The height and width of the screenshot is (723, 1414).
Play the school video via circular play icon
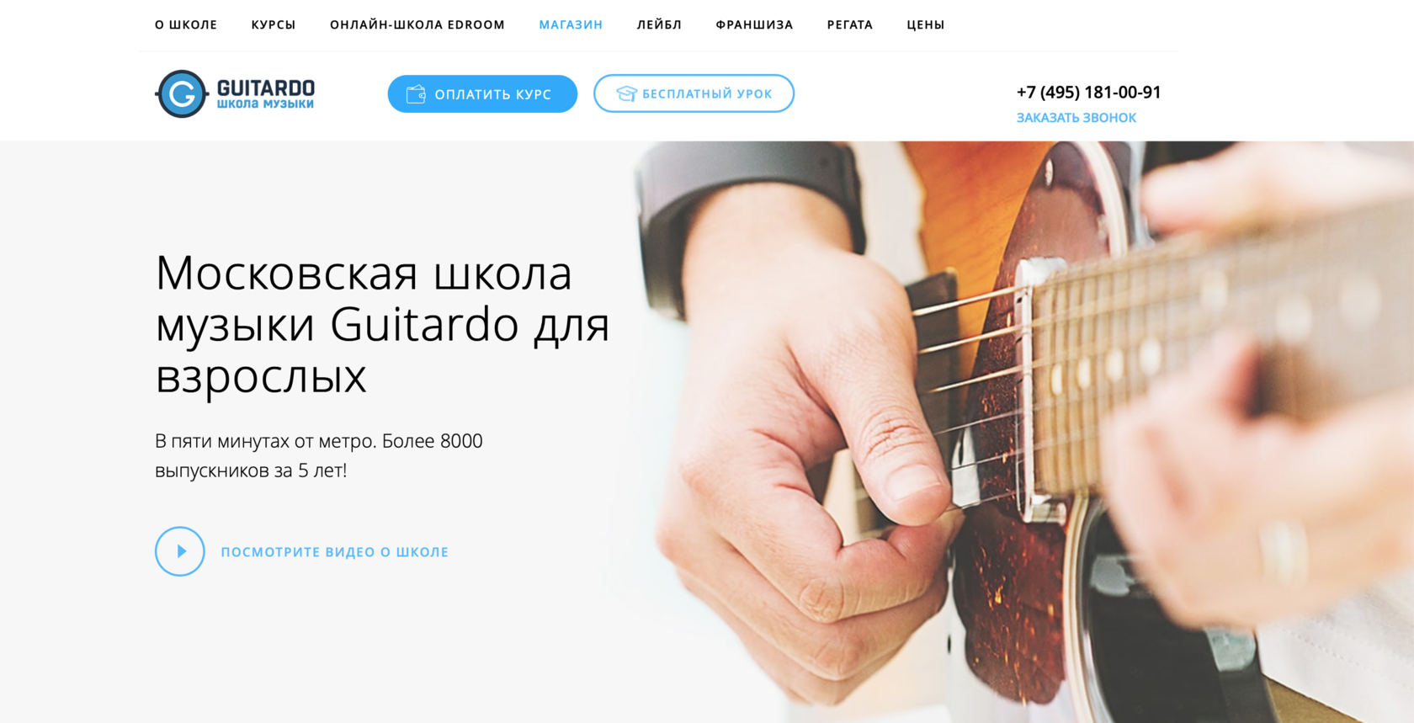coord(180,551)
